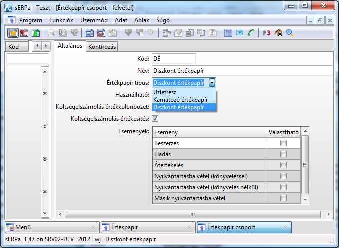Select the Általános tab
The width and height of the screenshot is (339, 248).
pyautogui.click(x=70, y=46)
